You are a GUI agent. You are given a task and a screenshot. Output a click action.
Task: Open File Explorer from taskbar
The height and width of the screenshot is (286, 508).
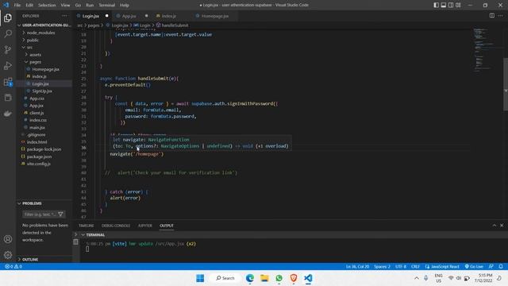coord(264,278)
